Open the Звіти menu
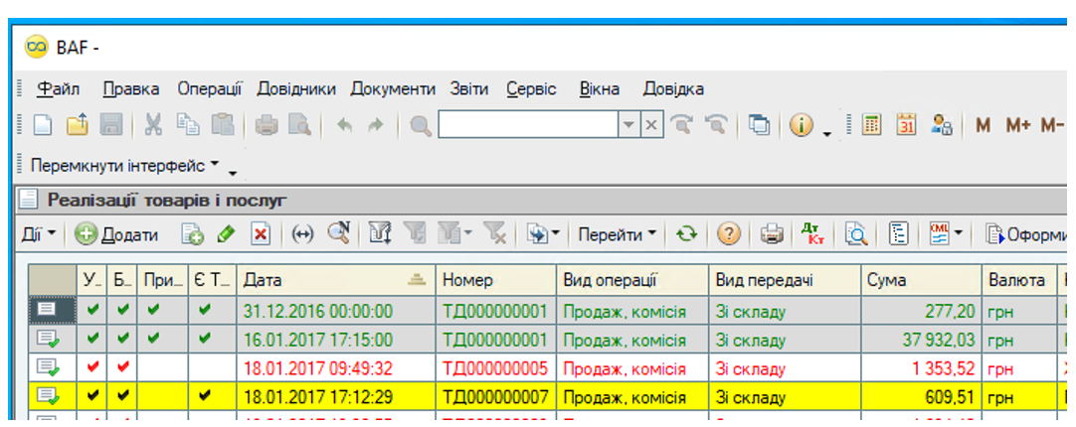Screen dimensions: 1076x427 coord(470,89)
